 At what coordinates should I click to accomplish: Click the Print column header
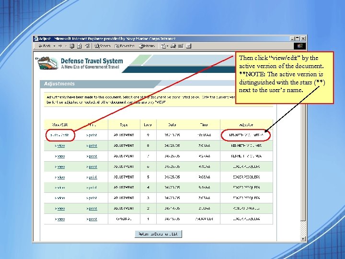tap(92, 125)
